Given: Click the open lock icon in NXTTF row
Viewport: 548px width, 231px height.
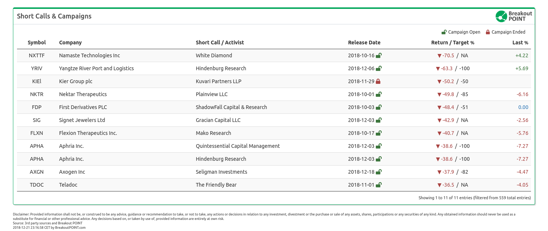Looking at the screenshot, I should (x=379, y=55).
